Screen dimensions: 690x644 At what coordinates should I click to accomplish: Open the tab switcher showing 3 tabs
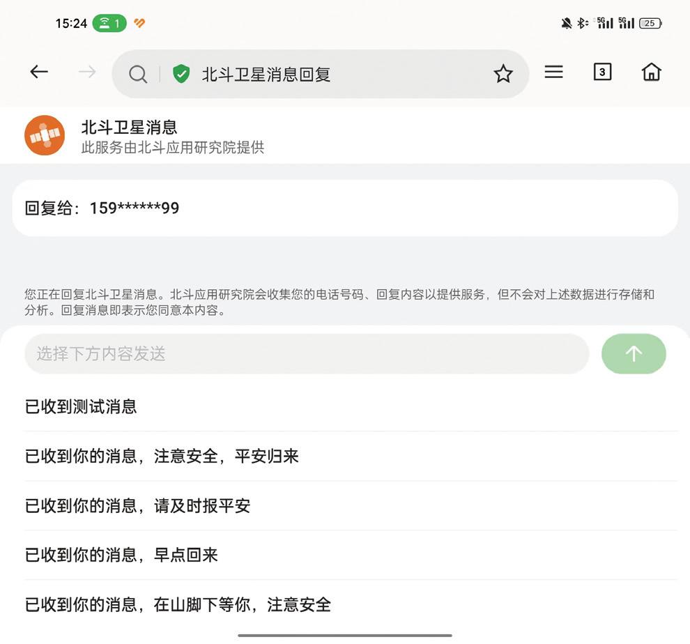click(x=602, y=71)
